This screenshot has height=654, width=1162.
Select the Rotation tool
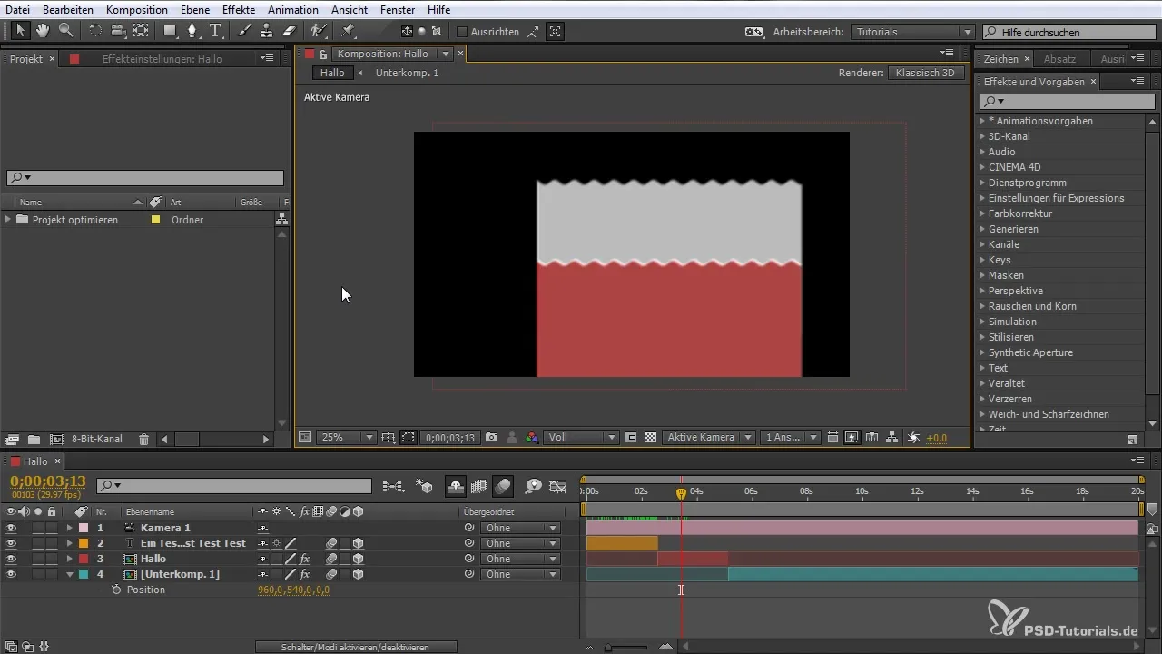click(95, 31)
